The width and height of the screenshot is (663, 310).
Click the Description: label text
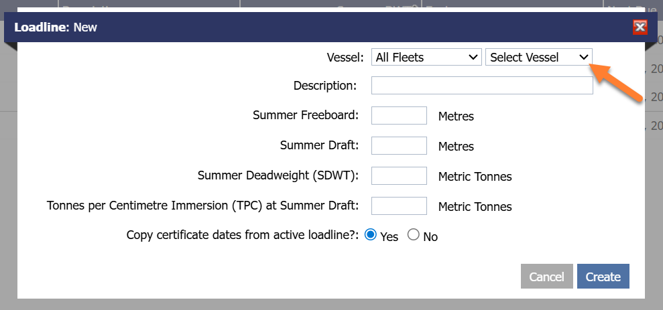coord(324,86)
